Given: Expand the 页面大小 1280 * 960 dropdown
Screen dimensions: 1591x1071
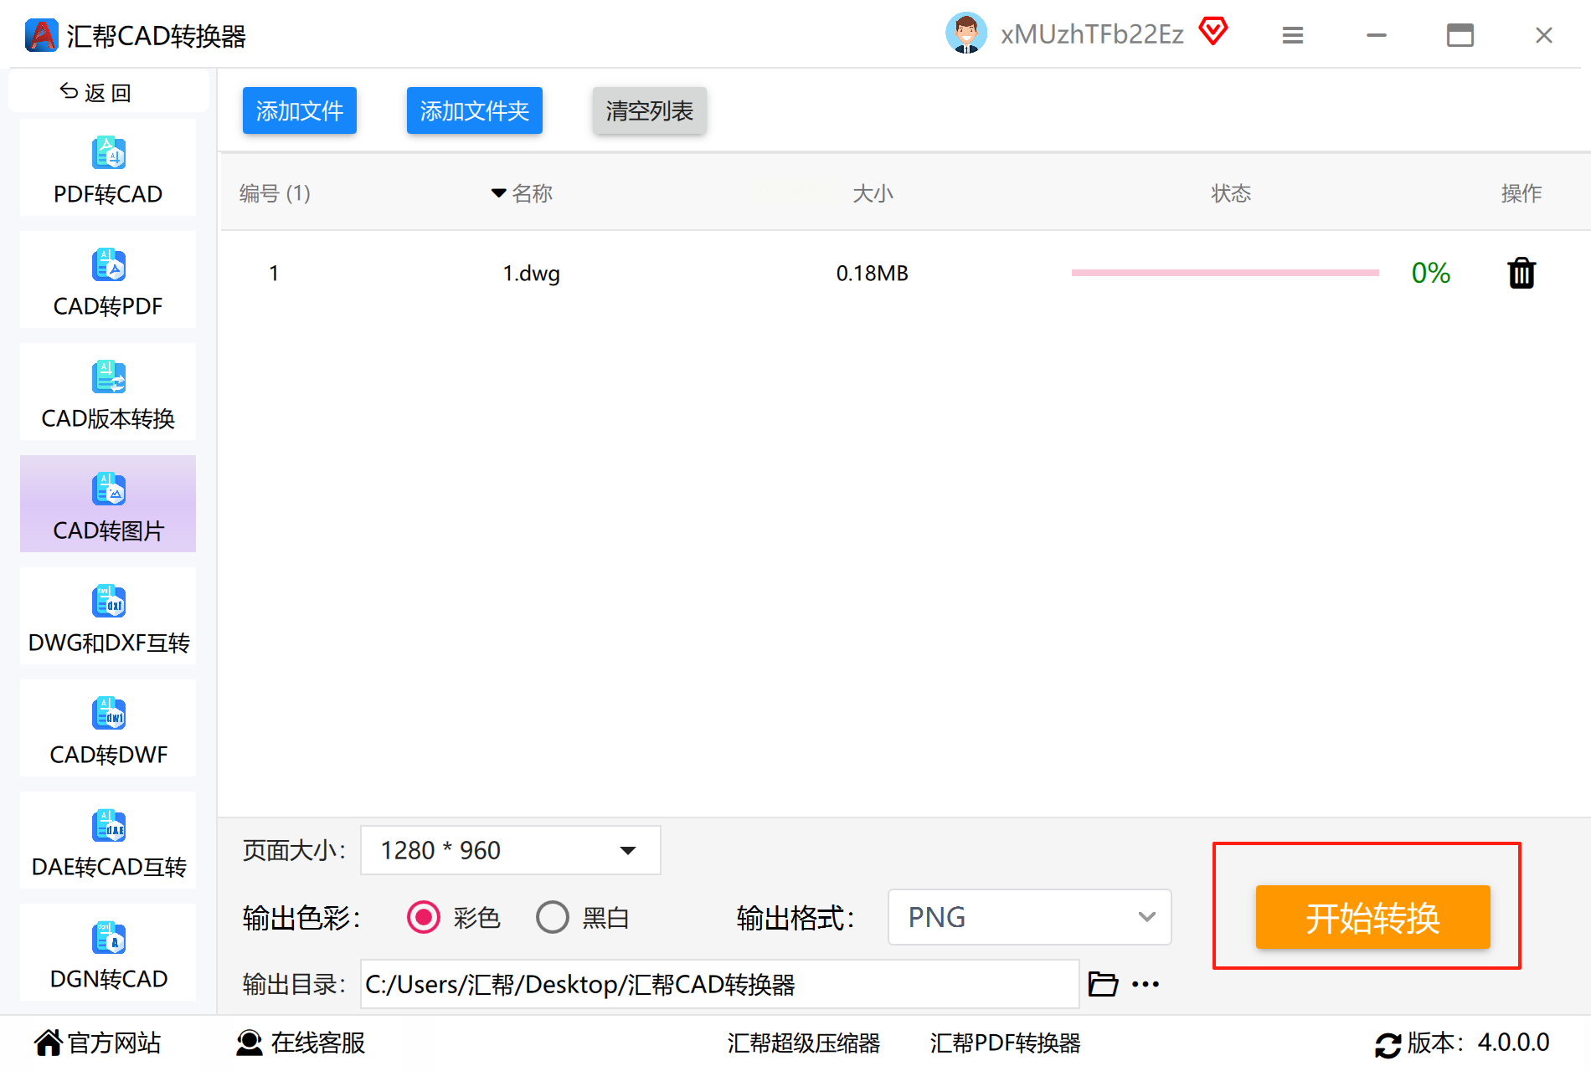Looking at the screenshot, I should [510, 850].
